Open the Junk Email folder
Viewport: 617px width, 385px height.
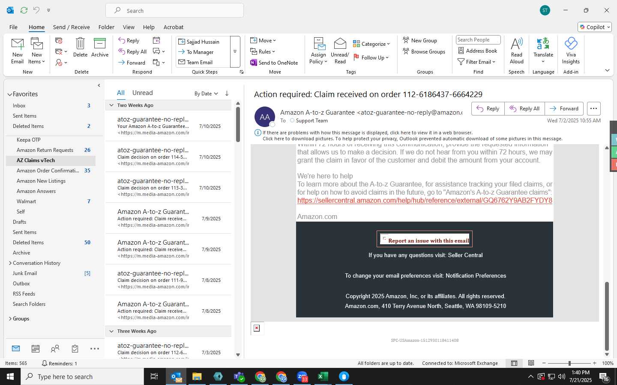[x=51, y=273]
